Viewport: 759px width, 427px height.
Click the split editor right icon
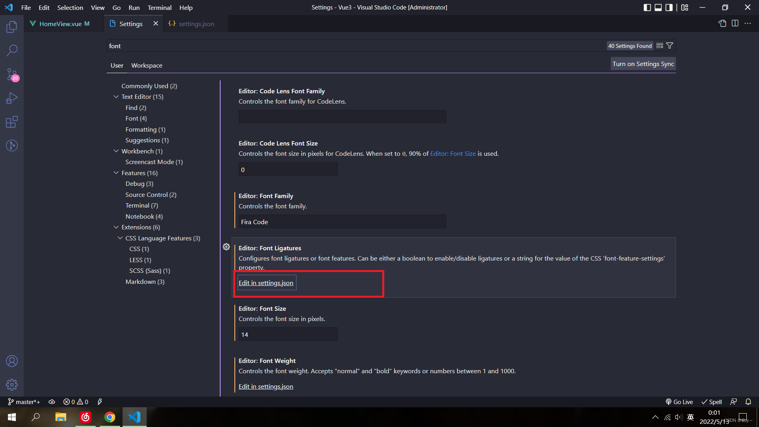pyautogui.click(x=735, y=23)
